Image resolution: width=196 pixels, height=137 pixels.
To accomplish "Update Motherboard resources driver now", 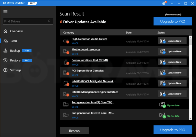I will pyautogui.click(x=172, y=51).
